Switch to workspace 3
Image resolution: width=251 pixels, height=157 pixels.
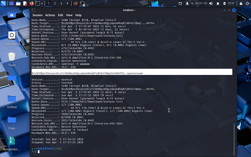tap(61, 3)
